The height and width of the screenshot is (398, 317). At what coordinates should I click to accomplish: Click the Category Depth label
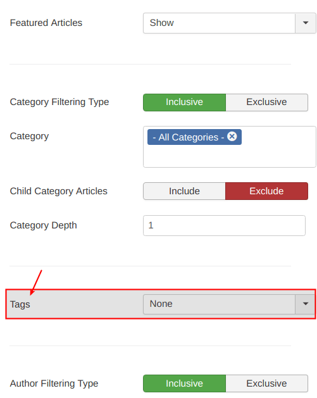44,225
